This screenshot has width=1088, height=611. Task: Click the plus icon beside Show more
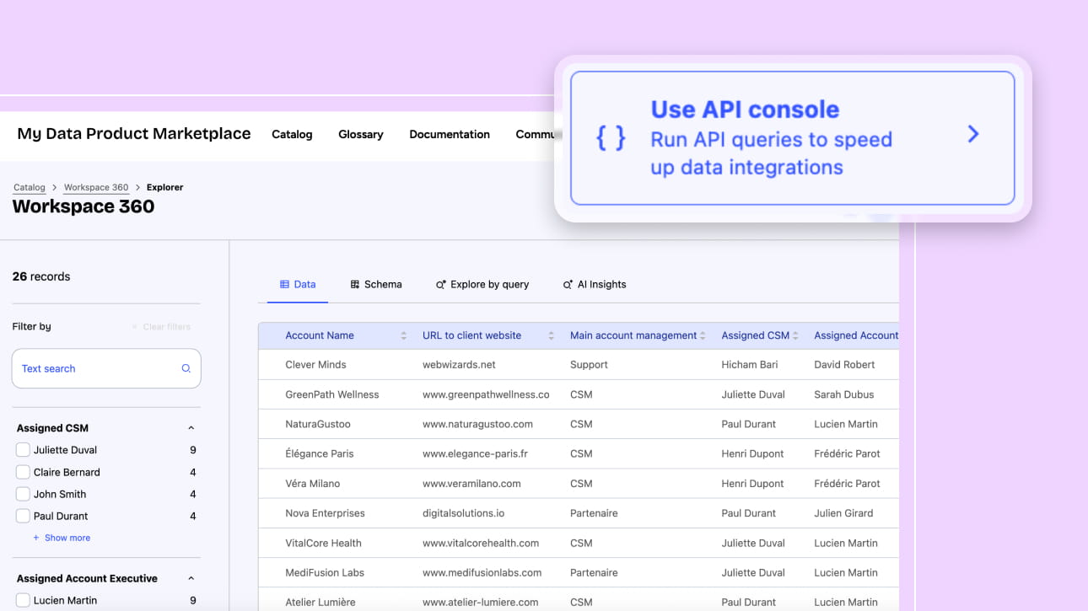point(36,538)
